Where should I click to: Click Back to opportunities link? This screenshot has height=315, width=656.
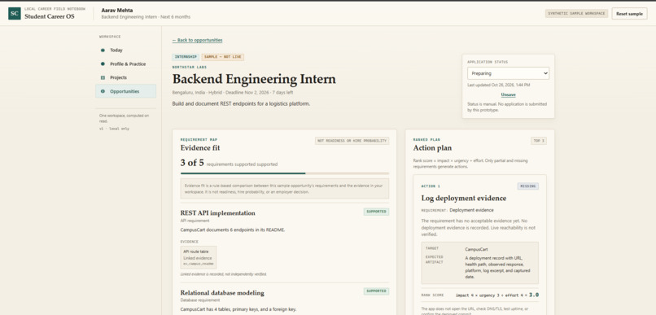(x=198, y=40)
